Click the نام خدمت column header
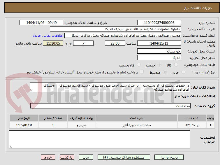220x165 pixels. click(137, 118)
